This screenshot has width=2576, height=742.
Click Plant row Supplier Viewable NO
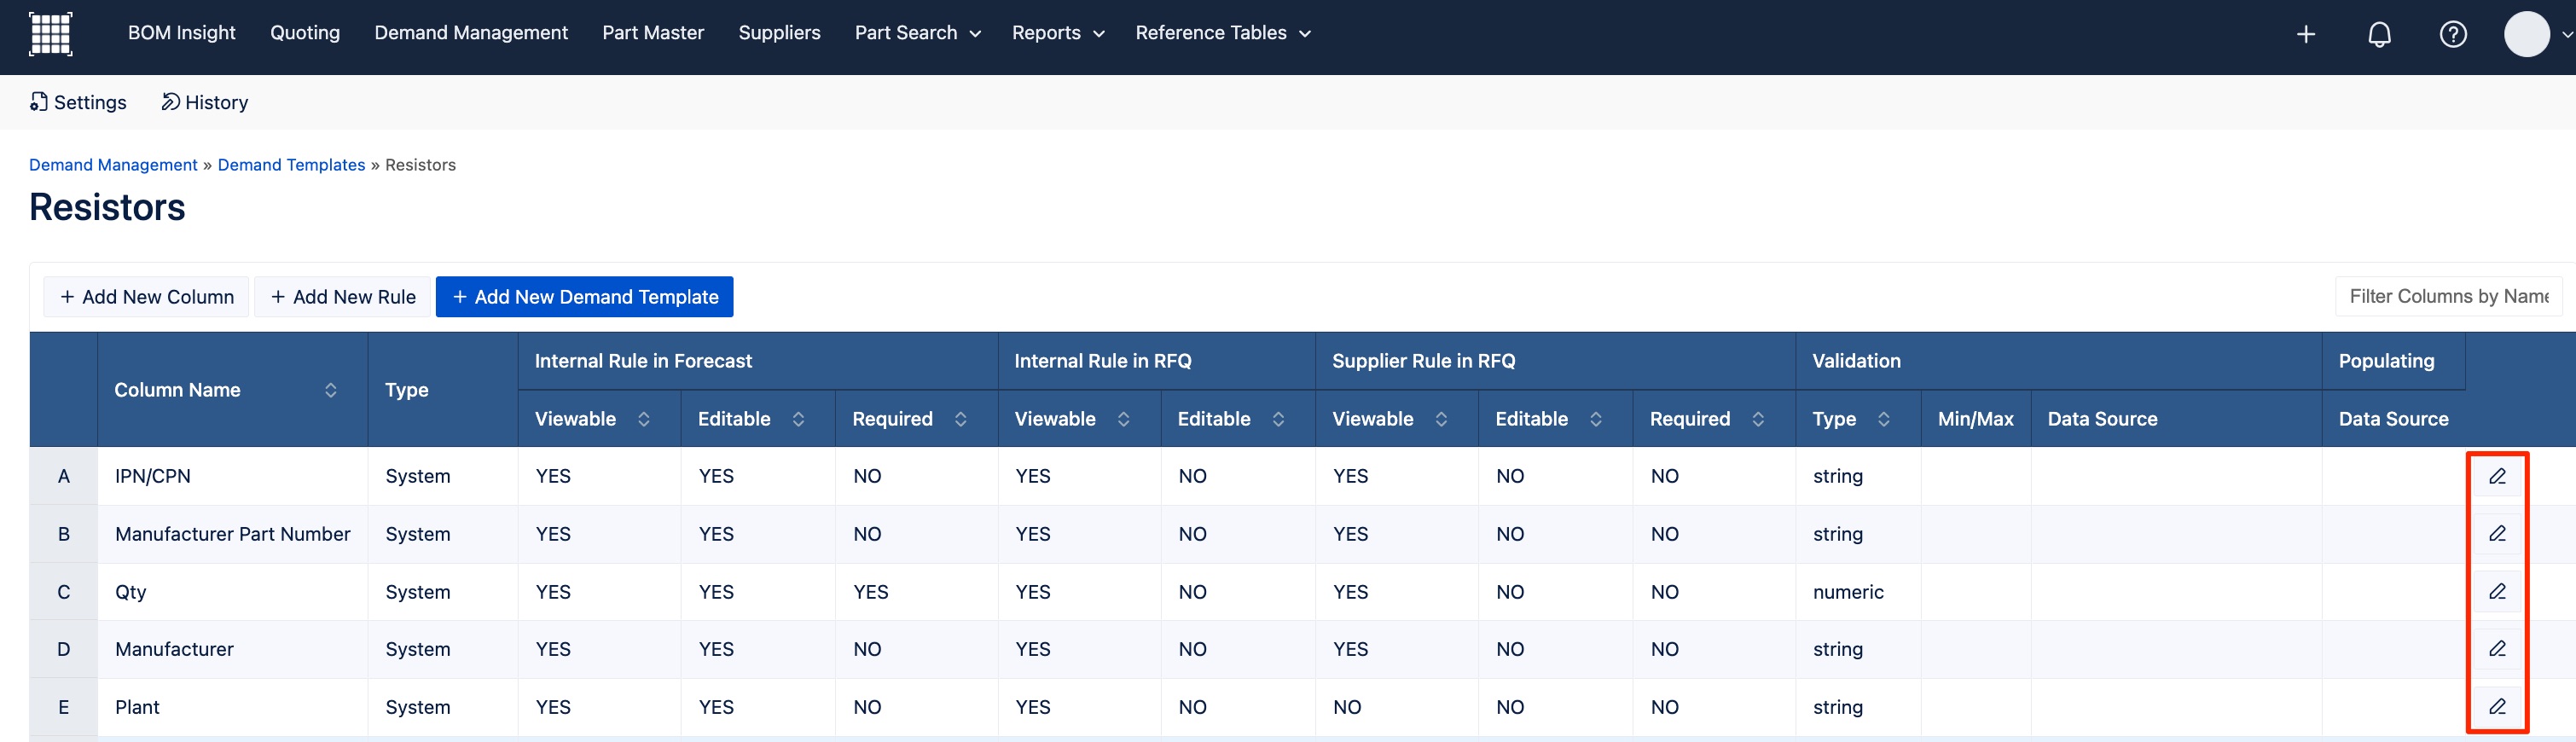[1347, 707]
